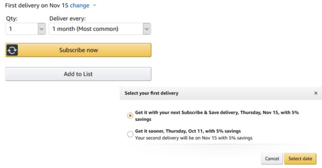Viewport: 322px width, 168px height.
Task: Open the change first delivery link
Action: click(80, 5)
